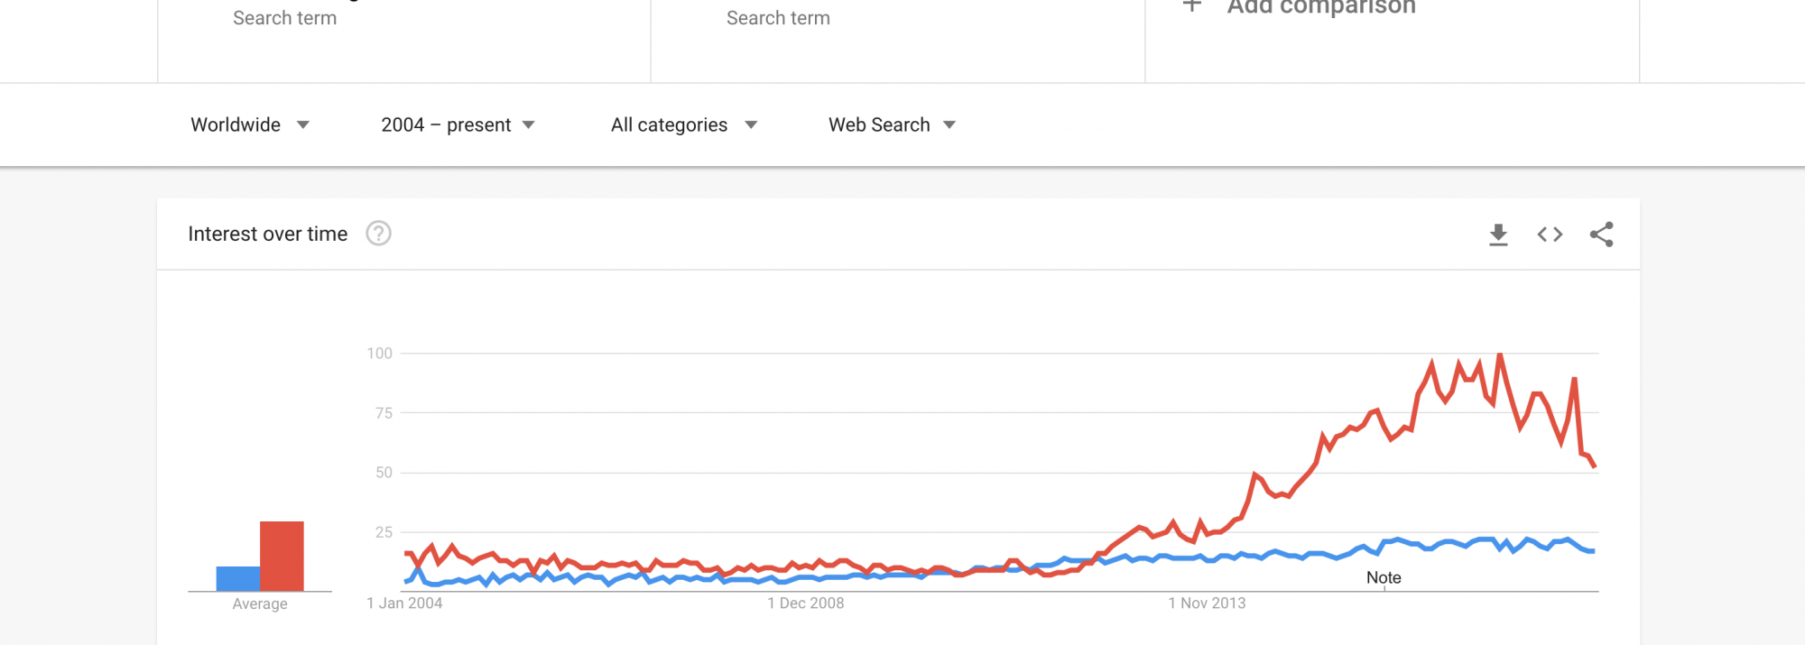Expand the Worldwide region dropdown
The height and width of the screenshot is (645, 1805).
click(250, 124)
